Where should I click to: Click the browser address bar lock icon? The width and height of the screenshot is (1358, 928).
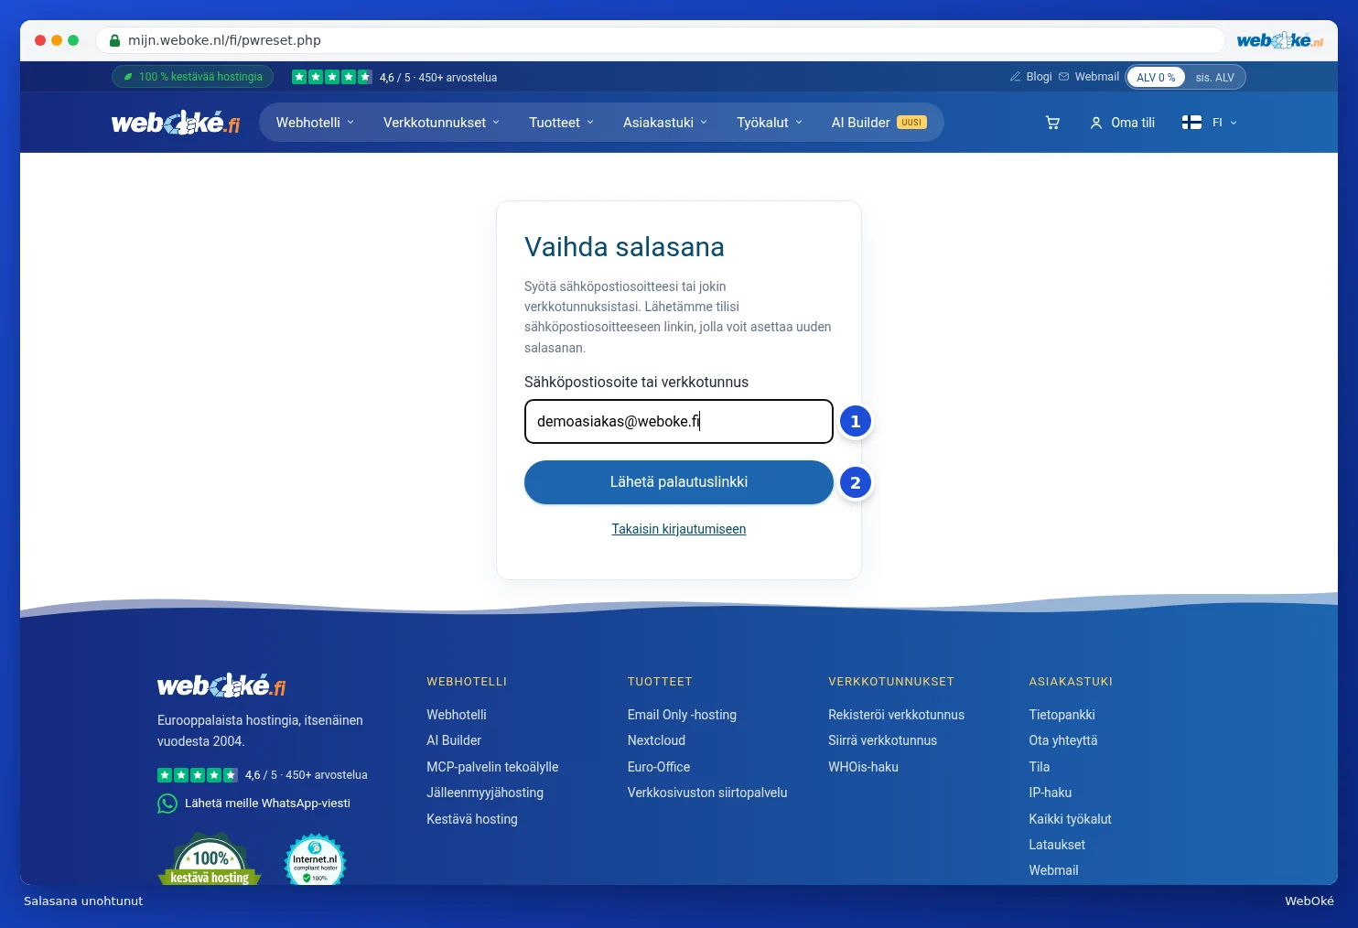114,40
